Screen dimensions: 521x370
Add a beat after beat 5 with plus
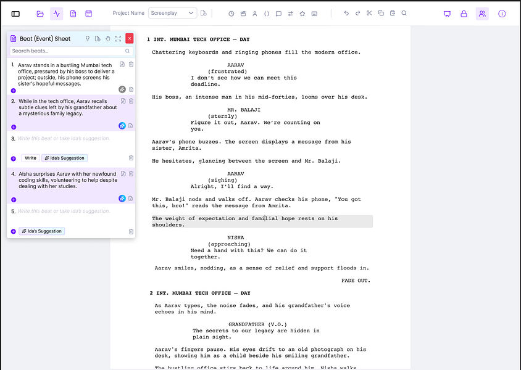[x=14, y=232]
